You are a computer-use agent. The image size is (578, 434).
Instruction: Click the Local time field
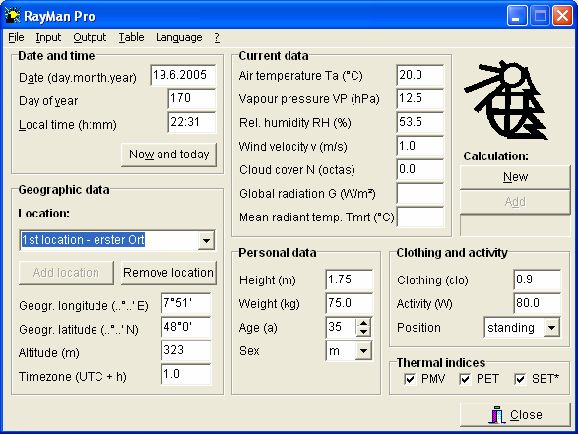point(192,122)
